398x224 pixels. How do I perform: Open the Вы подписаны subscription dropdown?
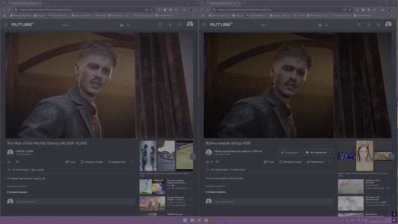[x=318, y=152]
